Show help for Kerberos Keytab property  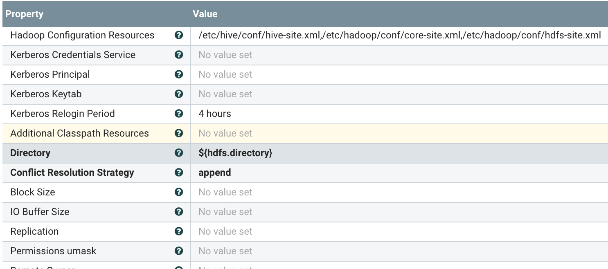(x=178, y=94)
